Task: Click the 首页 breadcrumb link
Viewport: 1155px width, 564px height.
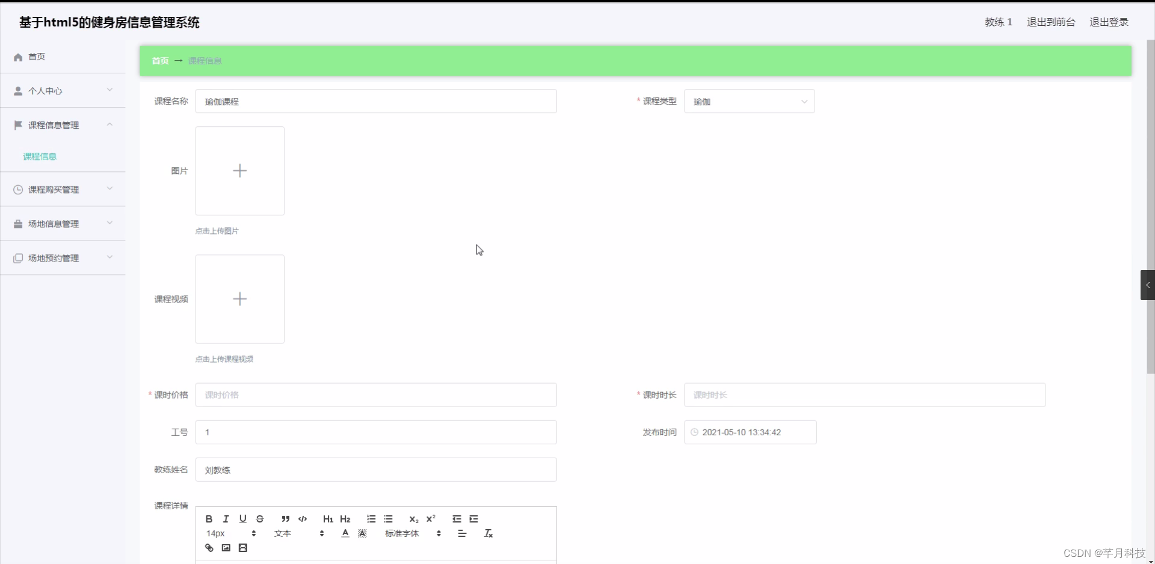Action: pyautogui.click(x=159, y=60)
